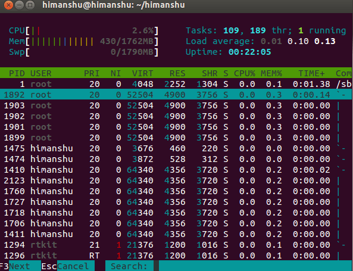The image size is (353, 271).
Task: Sort by the TIME+ column header
Action: (311, 73)
